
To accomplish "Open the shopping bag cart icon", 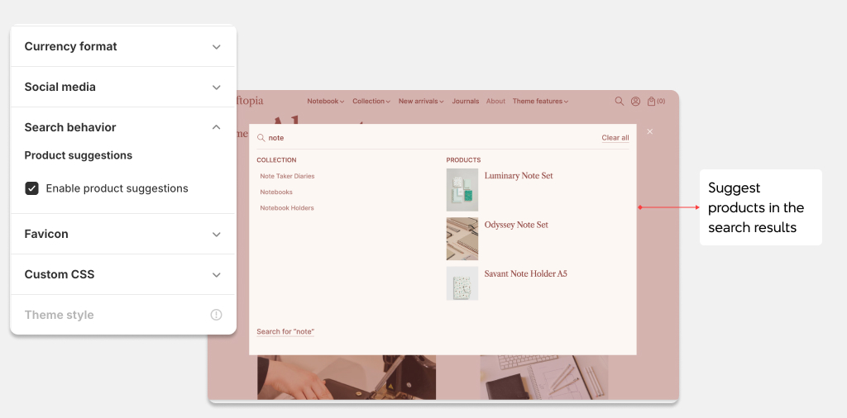I will click(652, 102).
